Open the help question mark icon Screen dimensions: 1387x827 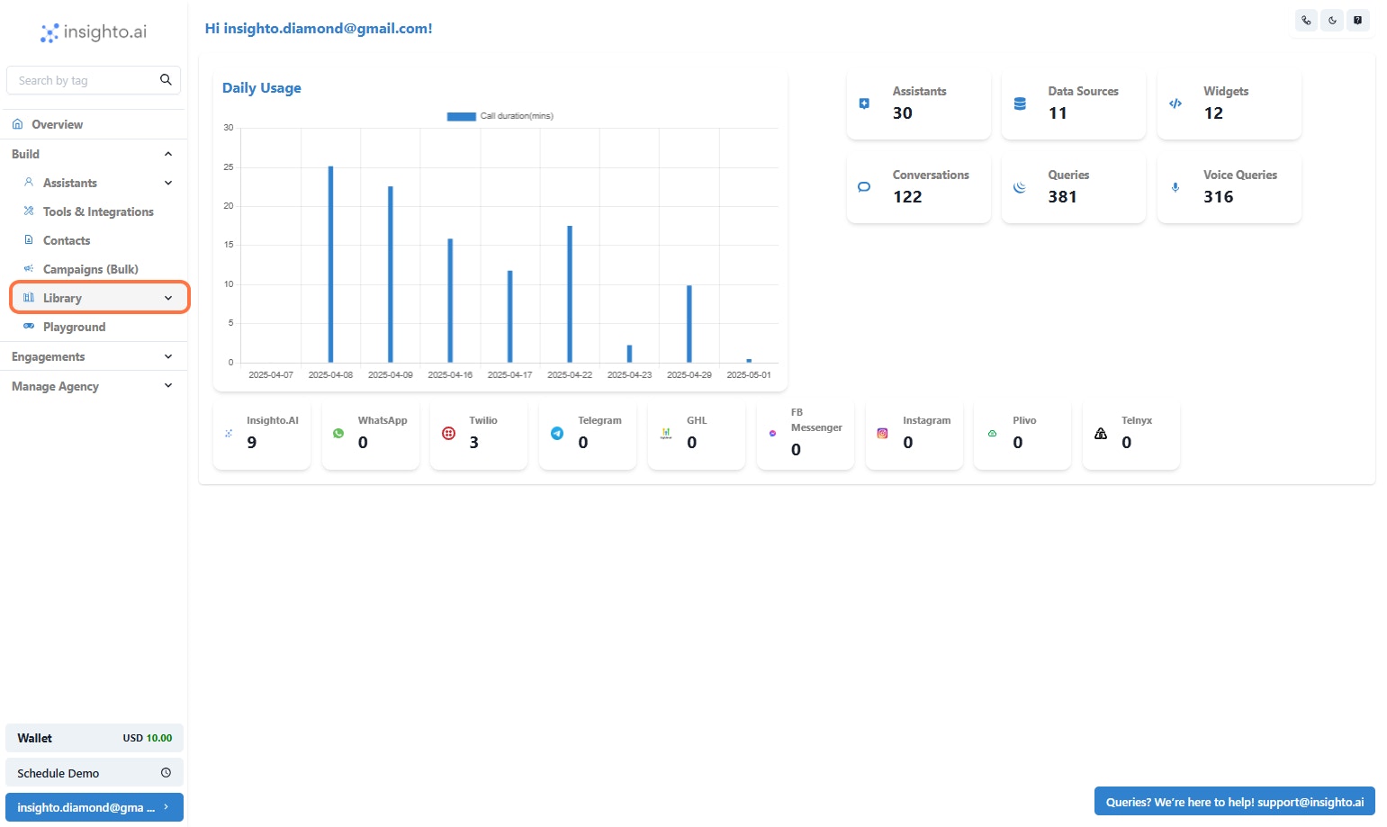[x=1358, y=20]
